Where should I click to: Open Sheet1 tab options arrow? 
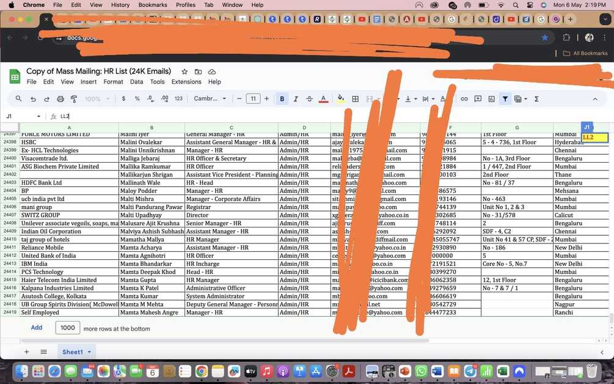(x=89, y=352)
